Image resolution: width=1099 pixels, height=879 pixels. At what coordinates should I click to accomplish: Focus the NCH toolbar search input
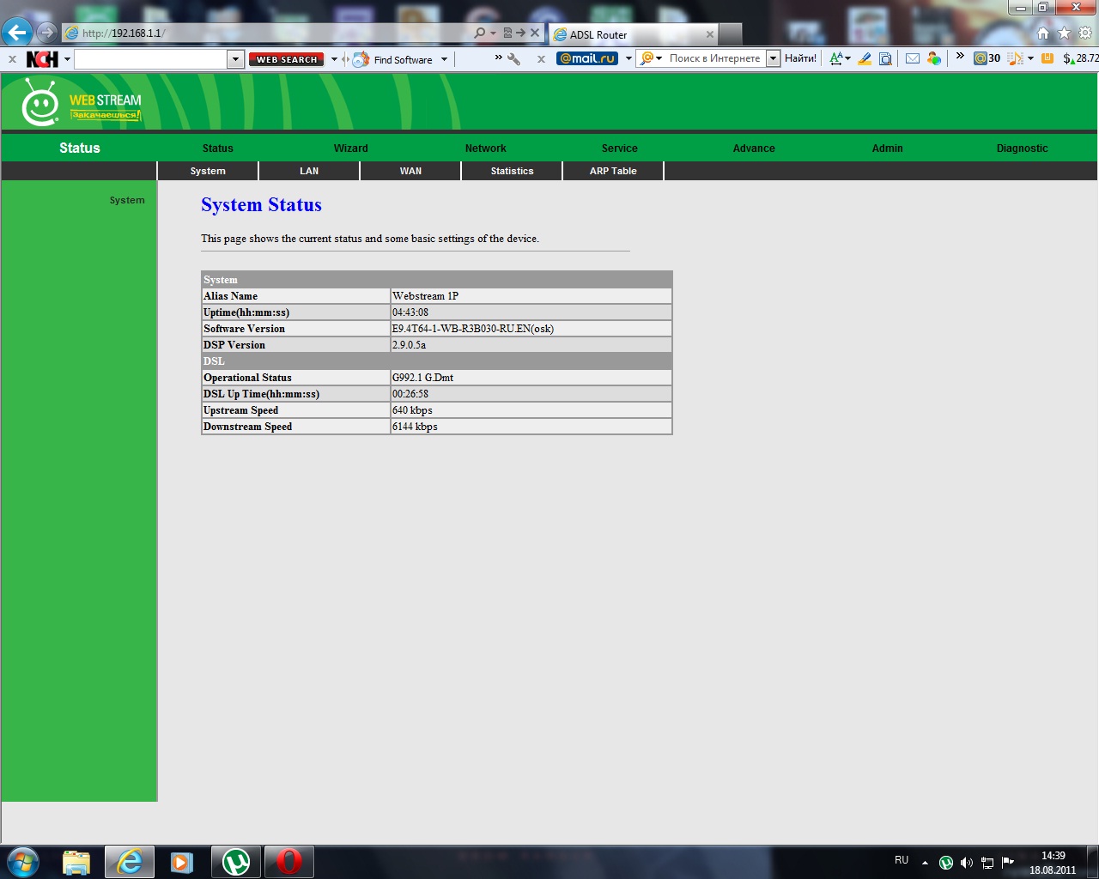point(151,59)
